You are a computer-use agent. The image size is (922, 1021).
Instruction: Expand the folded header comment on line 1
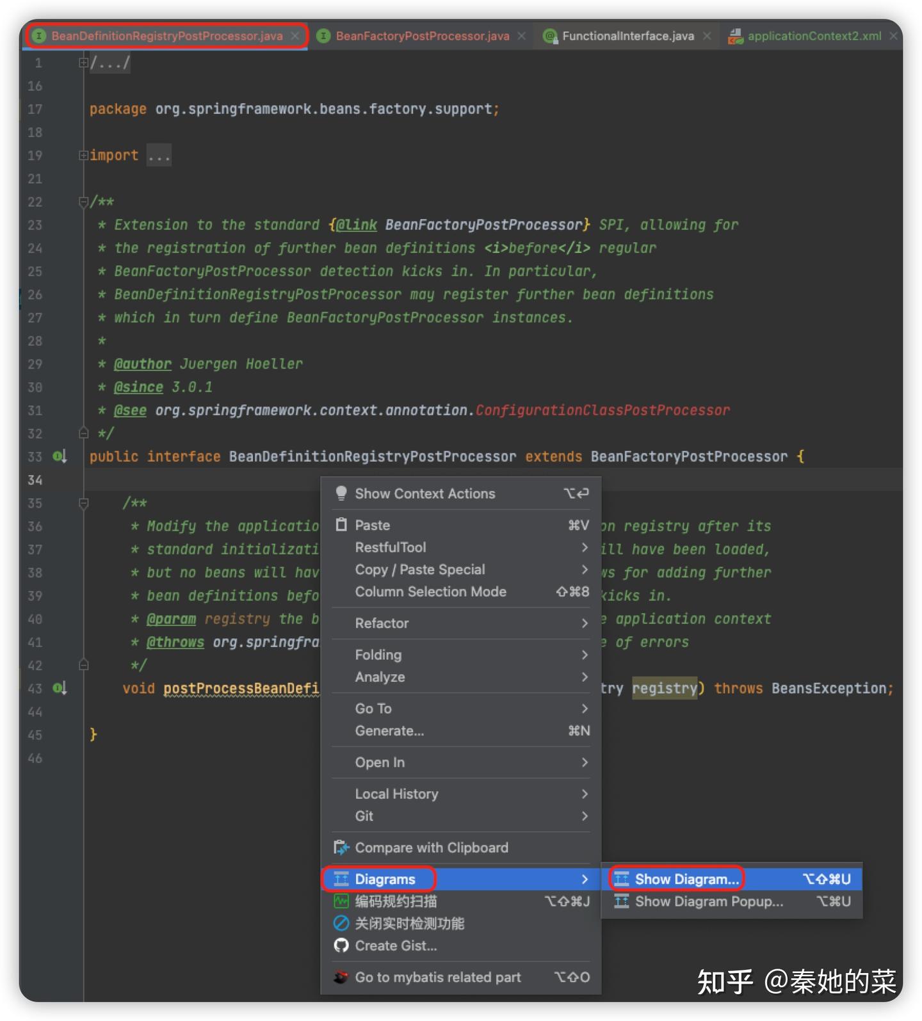pos(83,63)
